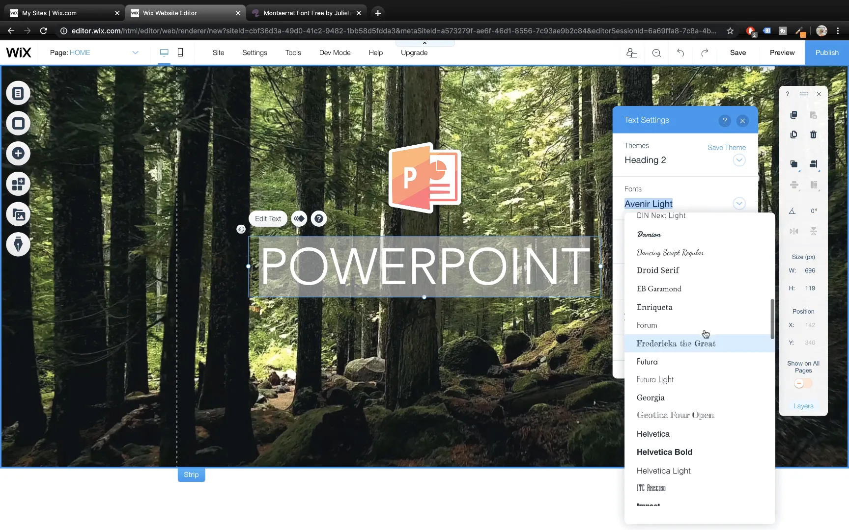Viewport: 849px width, 530px height.
Task: Open the Site menu
Action: click(x=218, y=53)
